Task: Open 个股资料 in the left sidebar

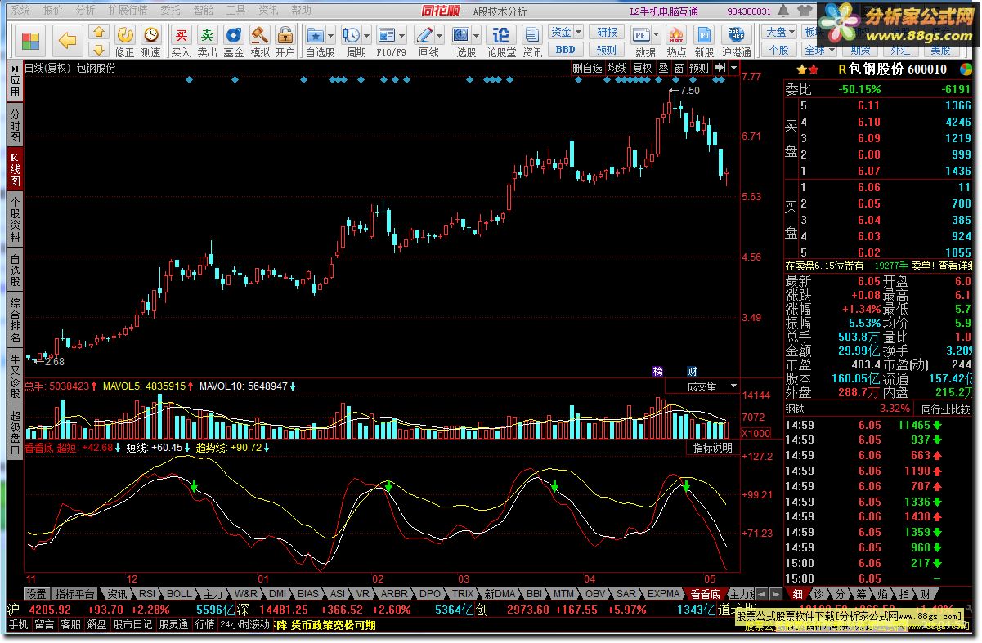Action: (15, 219)
